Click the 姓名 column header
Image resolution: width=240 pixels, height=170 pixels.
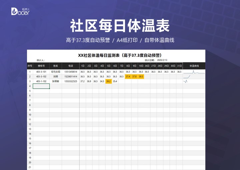coord(56,66)
